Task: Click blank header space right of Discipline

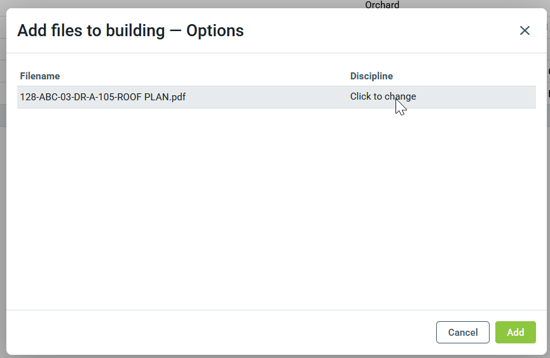Action: coord(464,76)
